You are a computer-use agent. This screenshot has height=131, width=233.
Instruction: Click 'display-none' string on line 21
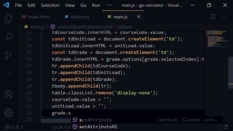[134, 93]
